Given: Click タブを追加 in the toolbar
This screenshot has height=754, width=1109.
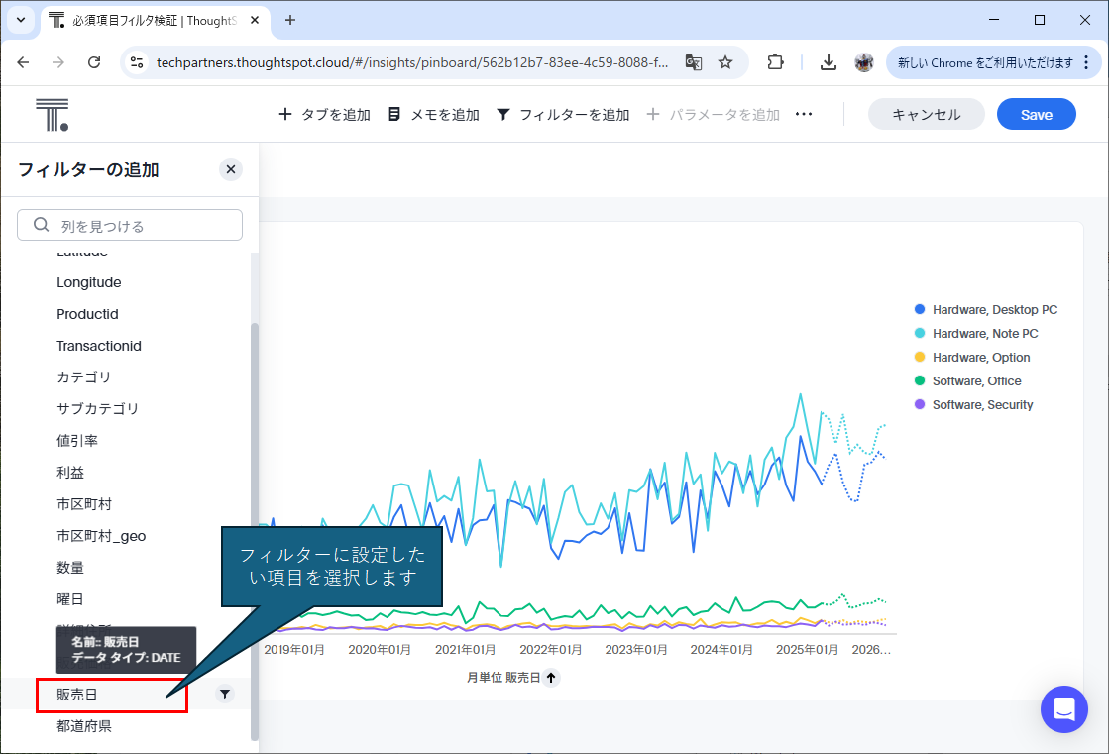Looking at the screenshot, I should point(324,115).
